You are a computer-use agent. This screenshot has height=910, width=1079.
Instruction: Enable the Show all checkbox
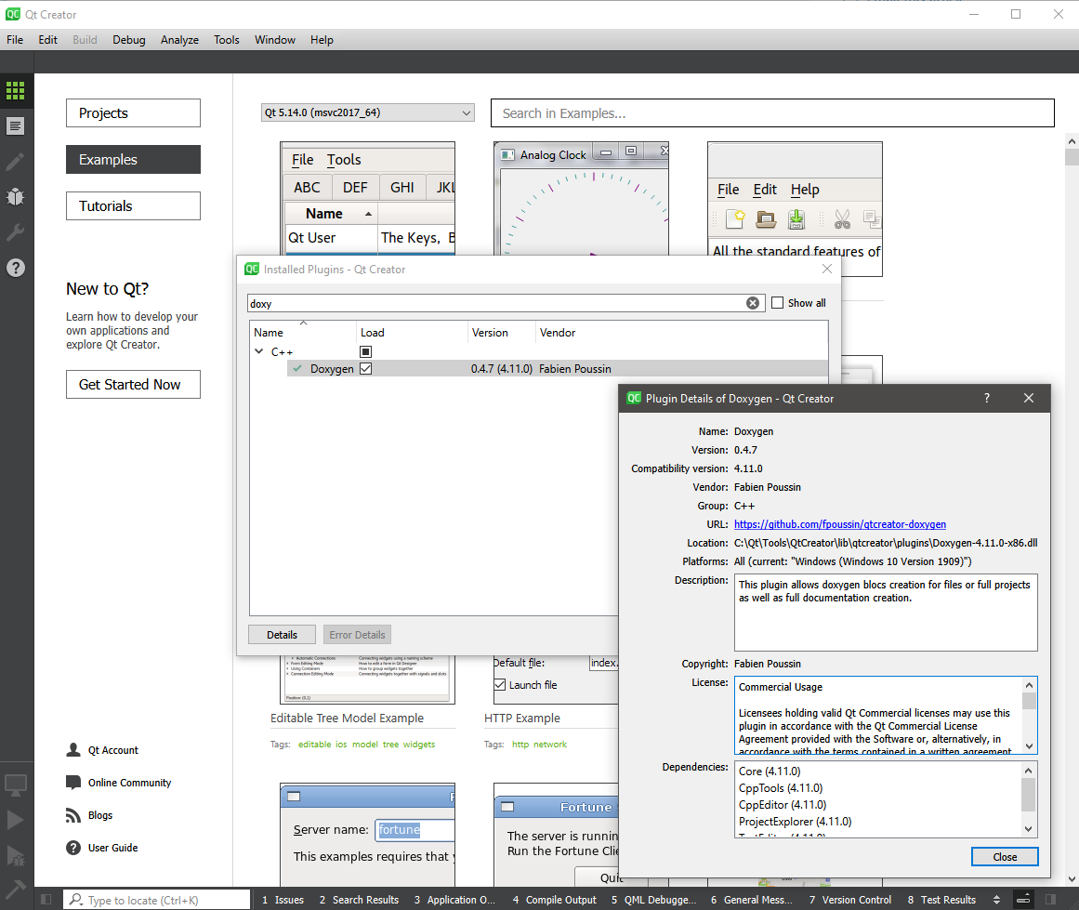click(777, 302)
